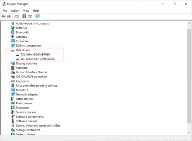
Task: Select WD Green M.2 2280 240GB drive
Action: pyautogui.click(x=38, y=59)
